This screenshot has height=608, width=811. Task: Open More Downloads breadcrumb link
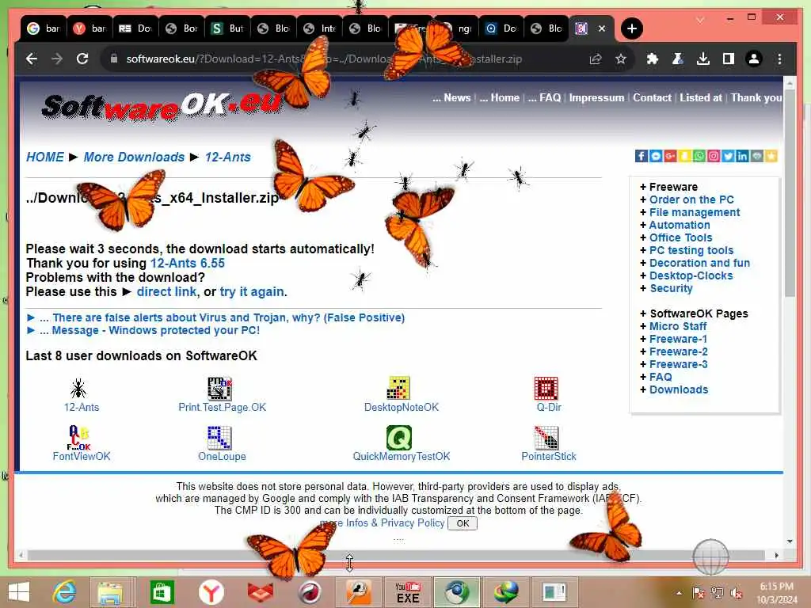point(134,158)
